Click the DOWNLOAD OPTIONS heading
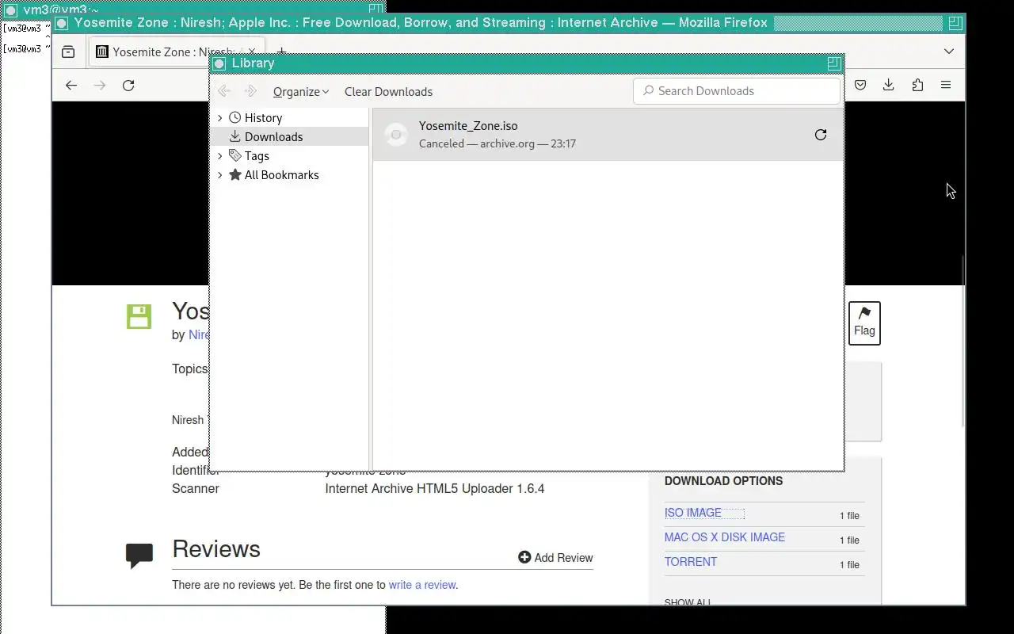The image size is (1014, 634). (x=723, y=481)
